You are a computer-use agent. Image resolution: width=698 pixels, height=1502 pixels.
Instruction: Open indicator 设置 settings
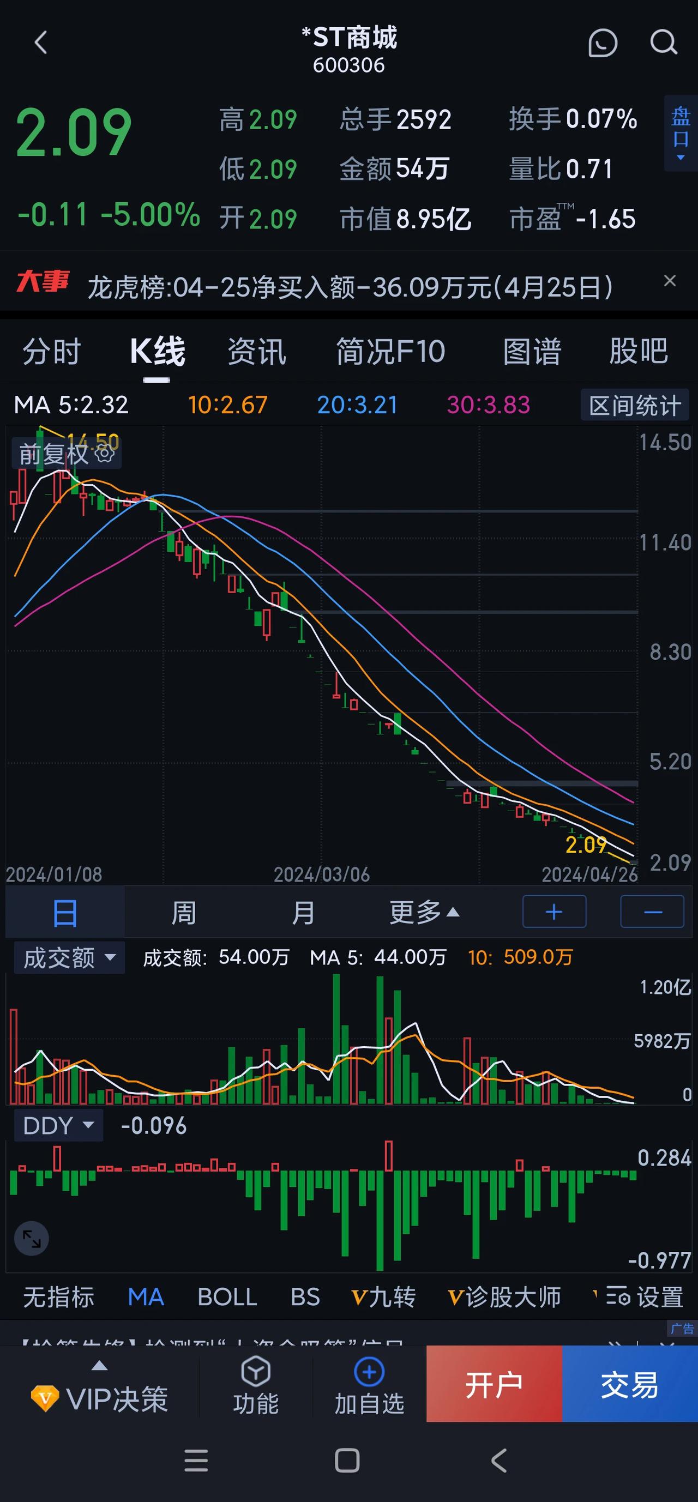pyautogui.click(x=645, y=1298)
